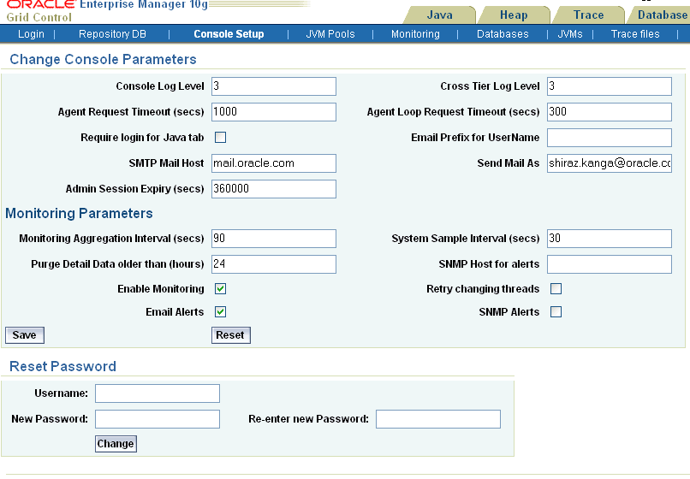Open Trace files page
Image resolution: width=690 pixels, height=479 pixels.
coord(635,34)
